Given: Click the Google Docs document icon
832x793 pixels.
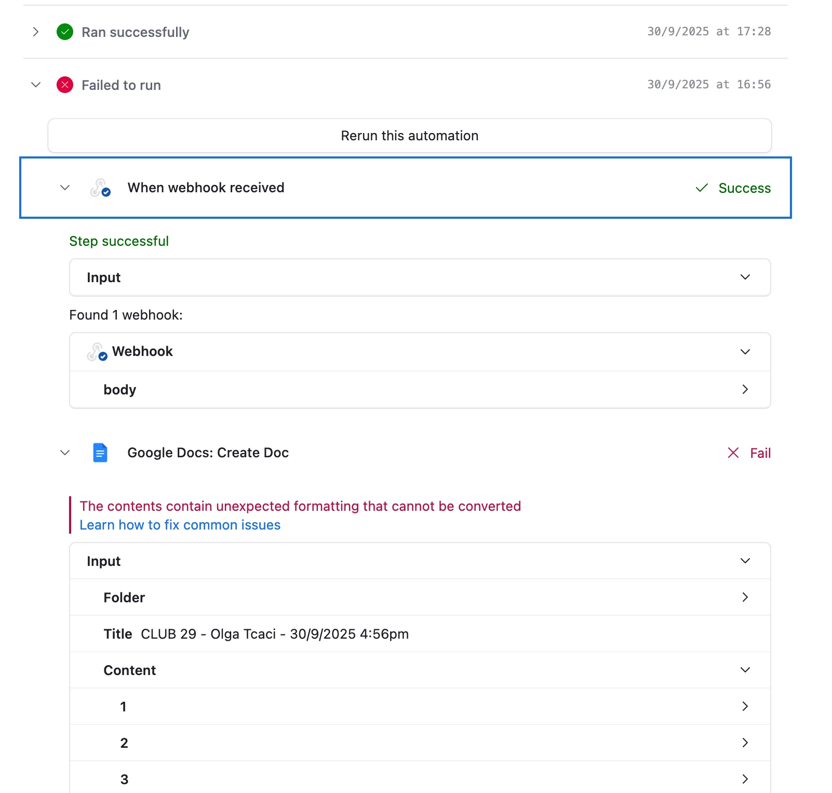Looking at the screenshot, I should click(100, 453).
